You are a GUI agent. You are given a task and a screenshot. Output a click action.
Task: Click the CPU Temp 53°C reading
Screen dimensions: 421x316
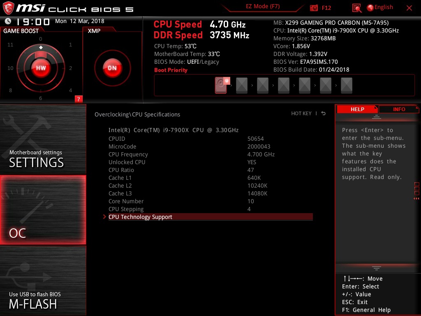pos(175,46)
